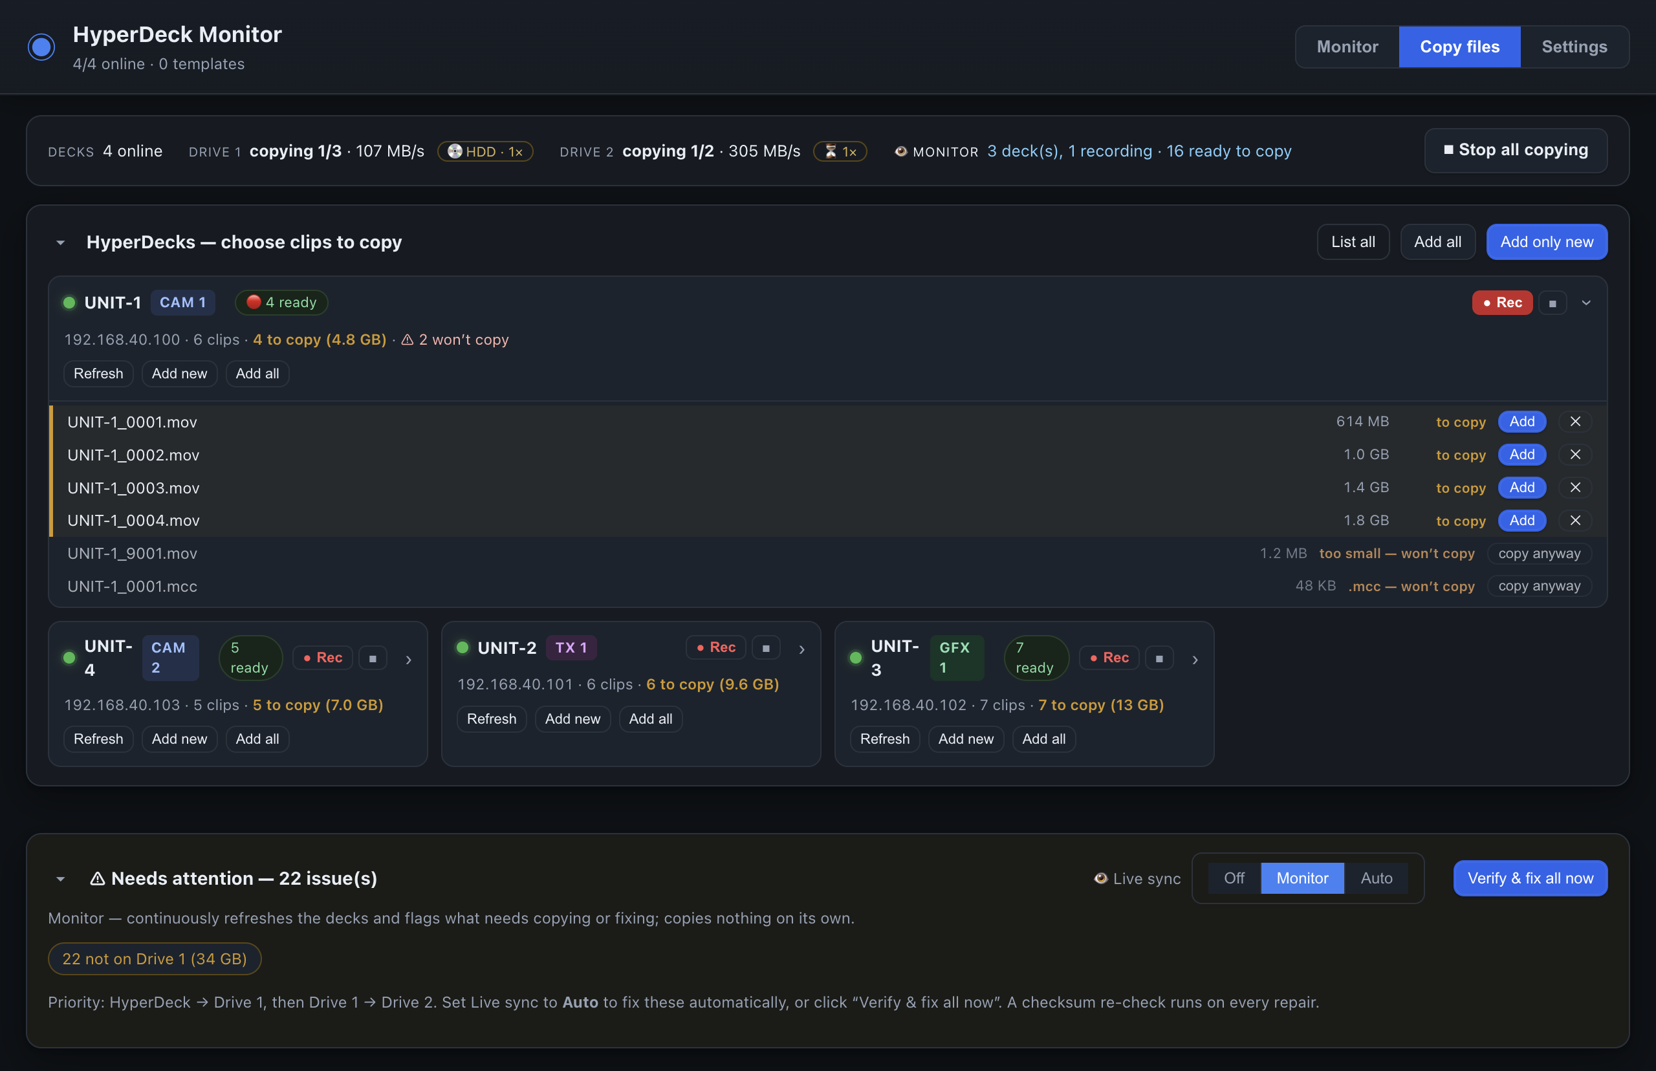Collapse the HyperDecks choose clips section
This screenshot has height=1071, width=1656.
click(61, 243)
